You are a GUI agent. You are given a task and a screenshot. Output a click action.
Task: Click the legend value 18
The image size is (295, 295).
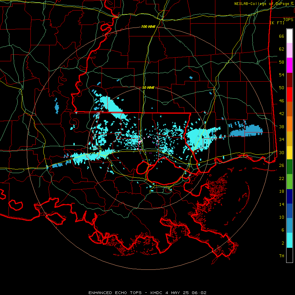click(282, 191)
